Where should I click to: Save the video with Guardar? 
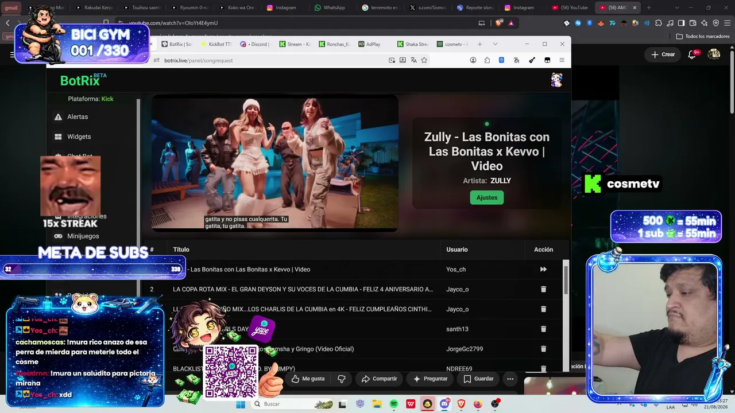click(478, 379)
